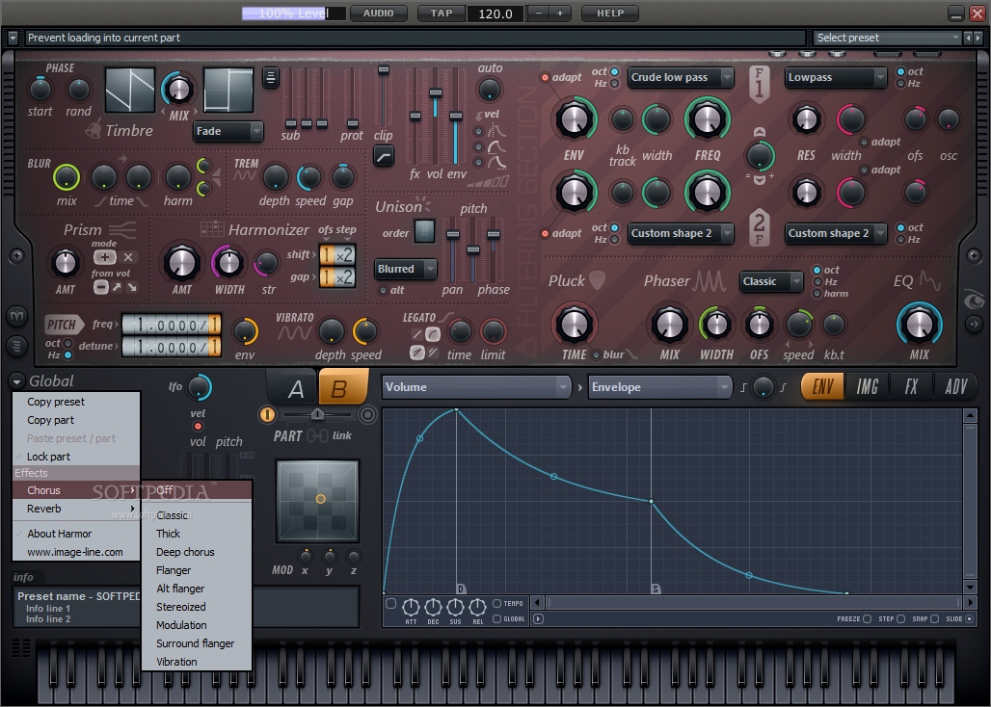The height and width of the screenshot is (707, 991).
Task: Click the phase start knob
Action: [x=40, y=90]
